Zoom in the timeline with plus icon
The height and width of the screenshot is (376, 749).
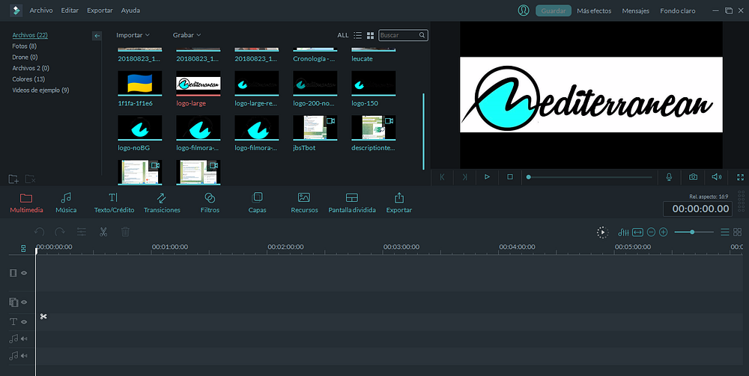click(x=663, y=232)
